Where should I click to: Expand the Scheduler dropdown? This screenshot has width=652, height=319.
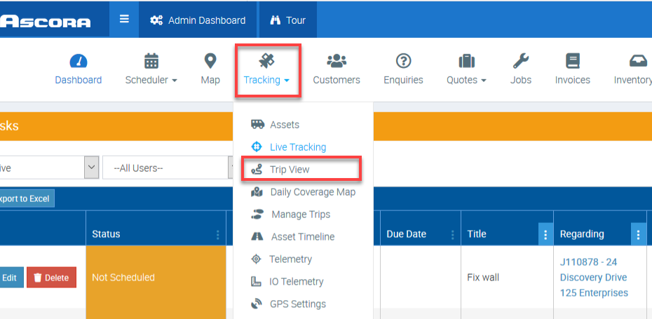pyautogui.click(x=151, y=80)
